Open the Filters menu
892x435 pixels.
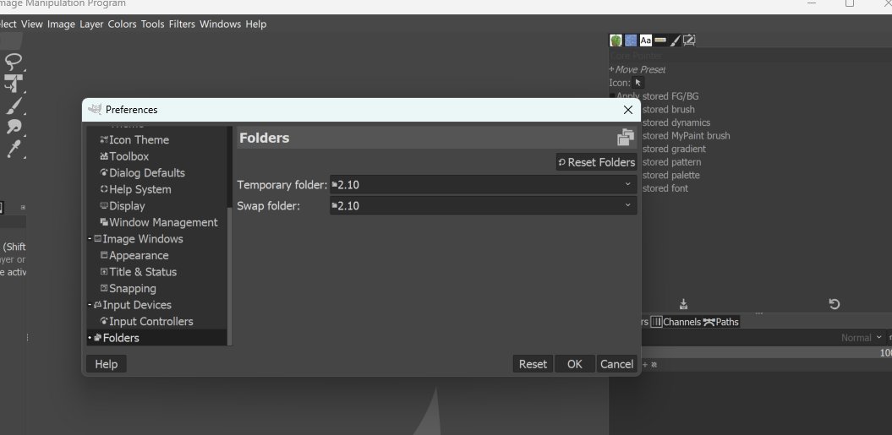(x=182, y=24)
